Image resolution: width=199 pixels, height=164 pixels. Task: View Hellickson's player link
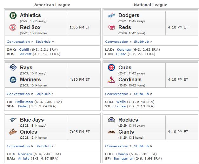click(x=24, y=102)
